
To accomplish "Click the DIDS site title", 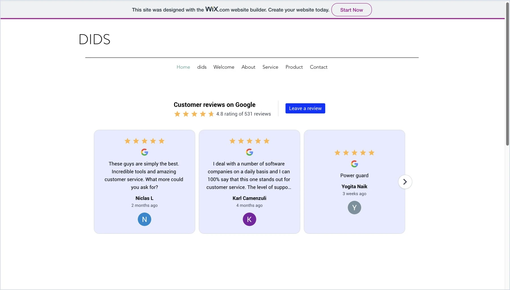I will pyautogui.click(x=94, y=39).
